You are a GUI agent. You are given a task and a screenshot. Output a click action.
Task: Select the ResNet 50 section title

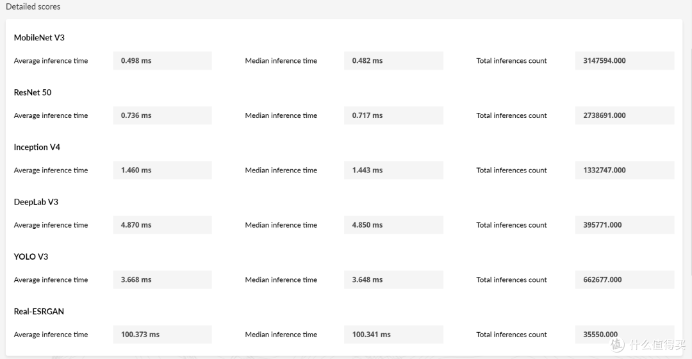(x=33, y=92)
